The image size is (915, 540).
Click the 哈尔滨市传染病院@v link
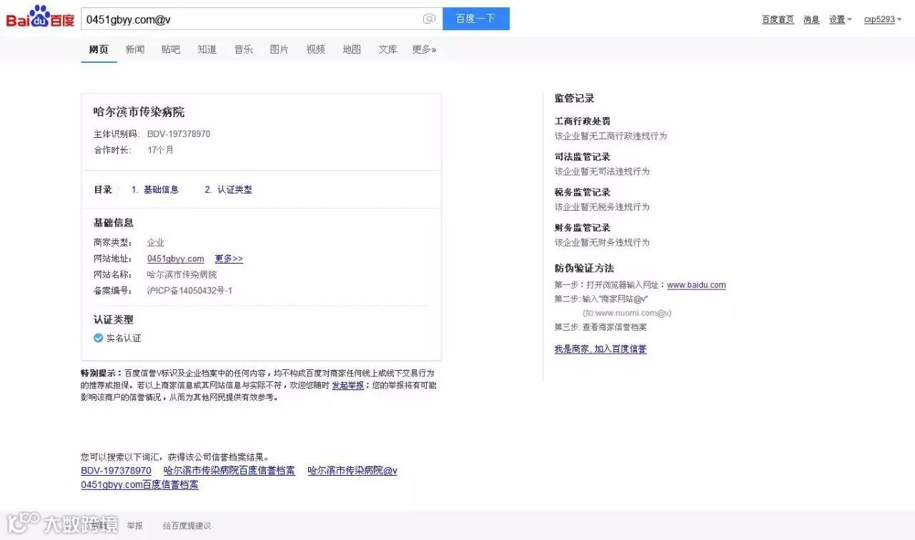[x=352, y=471]
